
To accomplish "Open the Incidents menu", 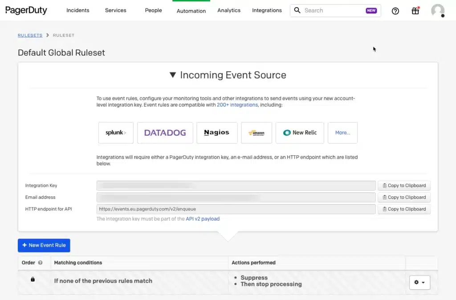I will [77, 10].
